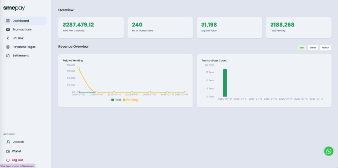Click the Transactions cash icon
This screenshot has width=338, height=168.
pyautogui.click(x=8, y=30)
